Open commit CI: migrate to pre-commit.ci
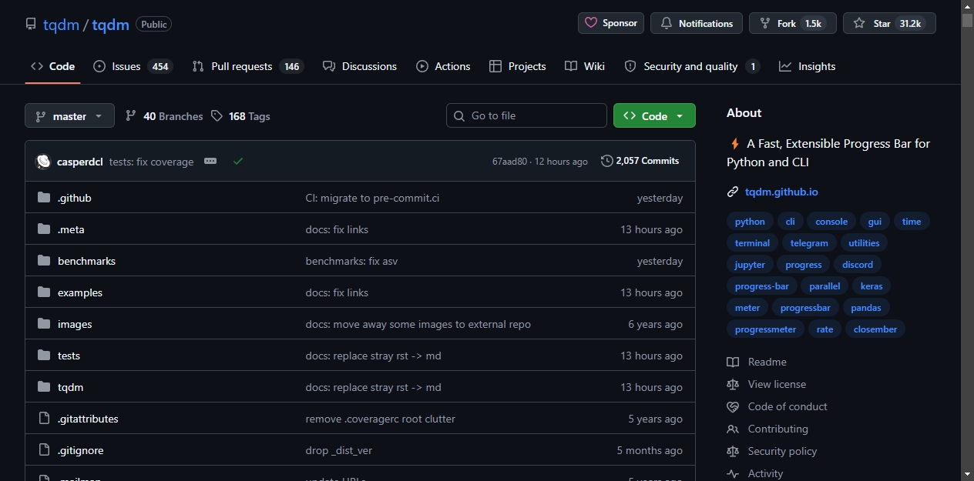The image size is (974, 481). tap(372, 198)
